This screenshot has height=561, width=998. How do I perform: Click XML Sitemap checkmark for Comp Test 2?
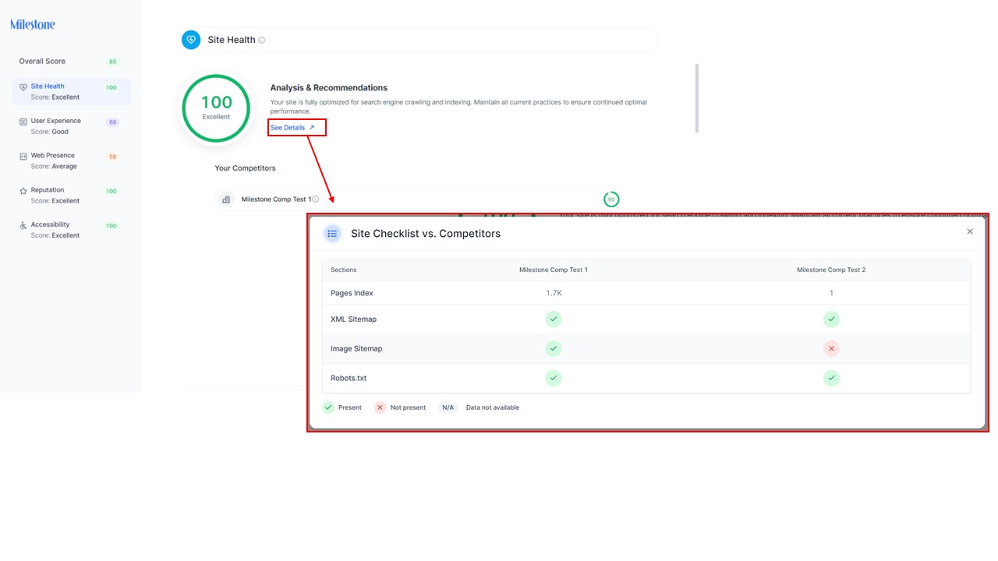click(x=831, y=319)
